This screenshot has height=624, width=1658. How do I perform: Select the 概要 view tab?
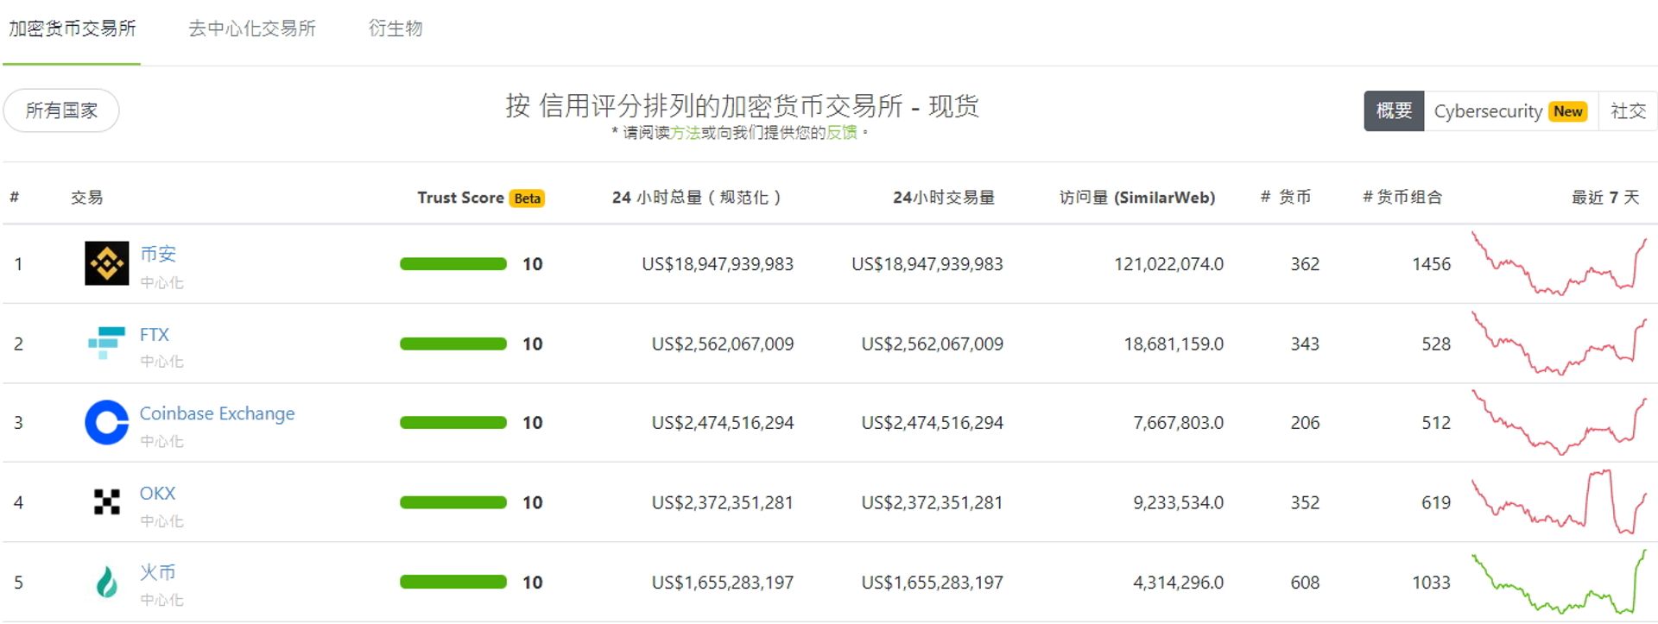1394,111
